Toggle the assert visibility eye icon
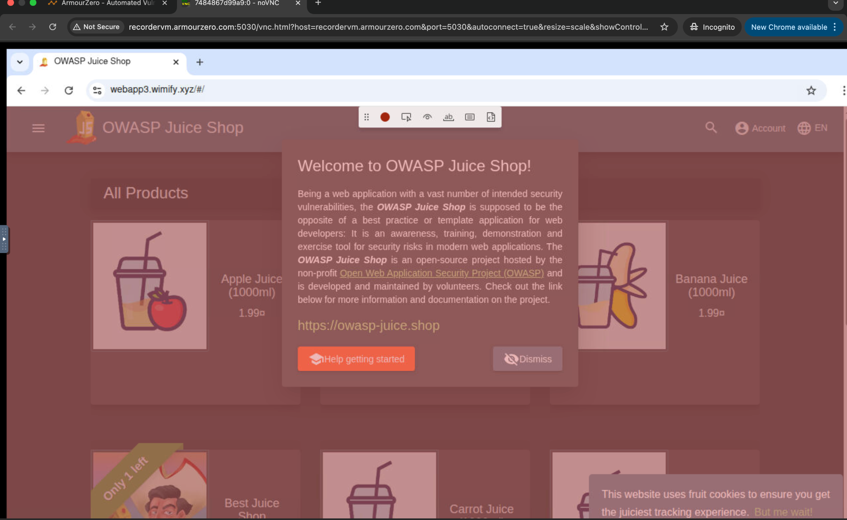Screen dimensions: 847x520 point(427,117)
